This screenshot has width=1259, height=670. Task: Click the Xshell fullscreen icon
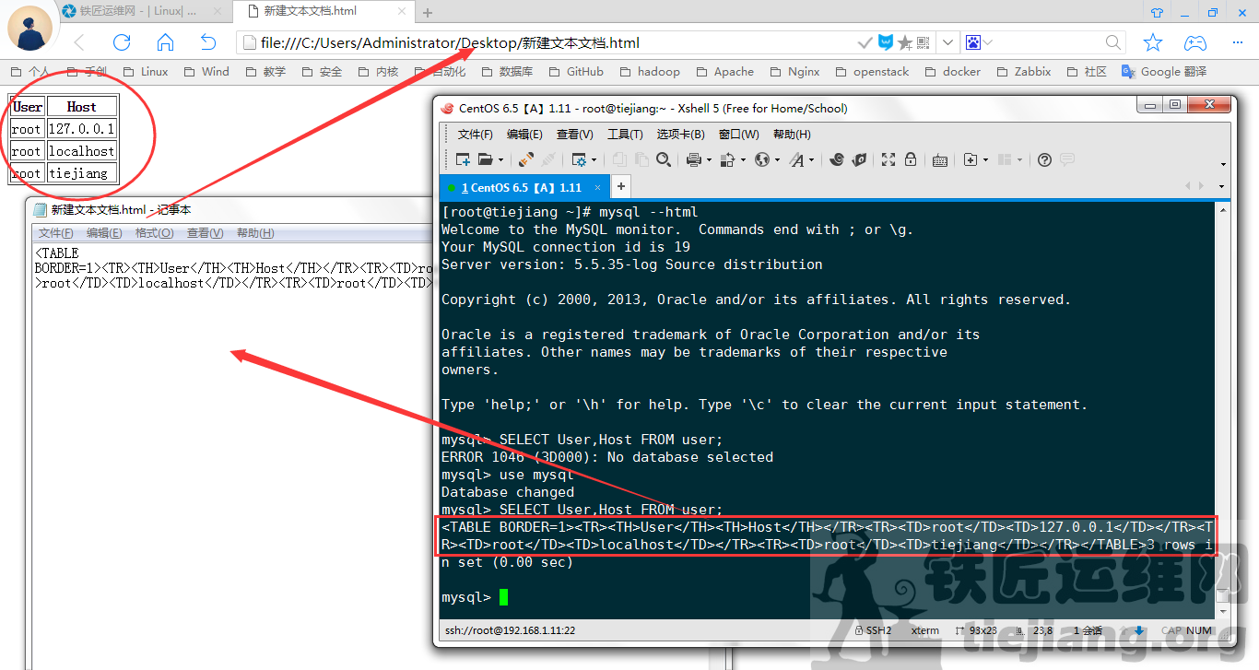[x=888, y=159]
